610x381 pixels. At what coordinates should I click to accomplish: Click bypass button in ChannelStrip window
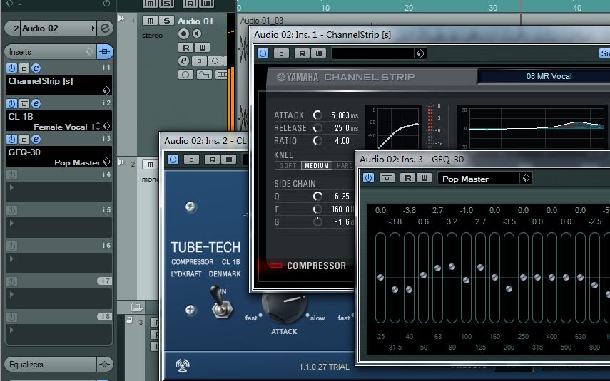(281, 53)
